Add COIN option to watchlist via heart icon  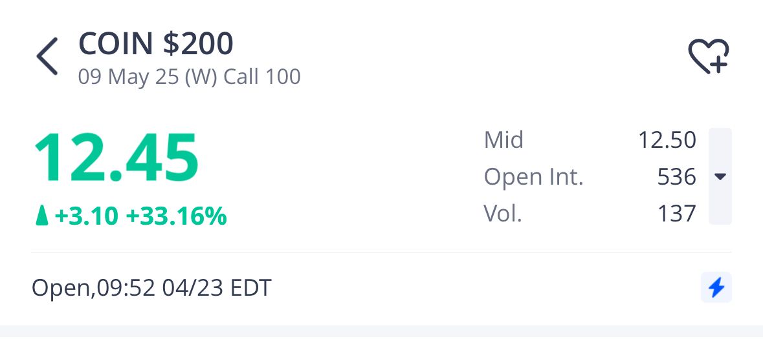[x=708, y=56]
